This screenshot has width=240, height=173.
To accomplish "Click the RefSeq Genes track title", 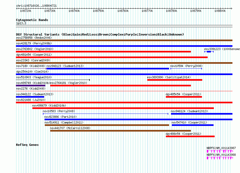I will pos(27,145).
